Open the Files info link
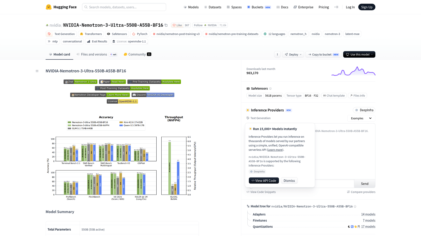The height and width of the screenshot is (236, 421). tap(357, 96)
